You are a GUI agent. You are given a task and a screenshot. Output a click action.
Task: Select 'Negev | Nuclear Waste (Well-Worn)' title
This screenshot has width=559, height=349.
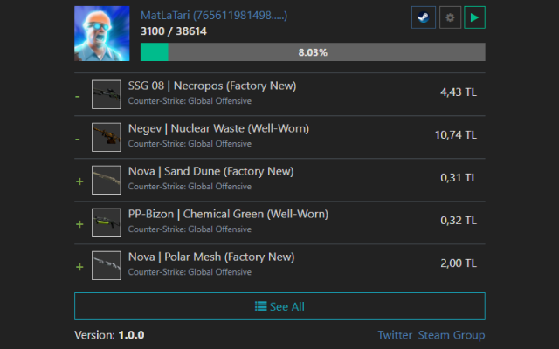[218, 128]
